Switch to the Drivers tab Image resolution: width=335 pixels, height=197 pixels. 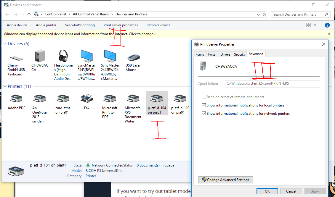pos(225,54)
